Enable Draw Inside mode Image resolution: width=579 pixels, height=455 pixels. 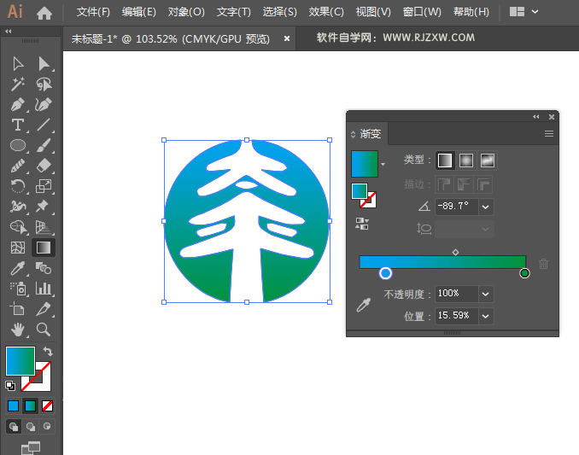pos(47,426)
